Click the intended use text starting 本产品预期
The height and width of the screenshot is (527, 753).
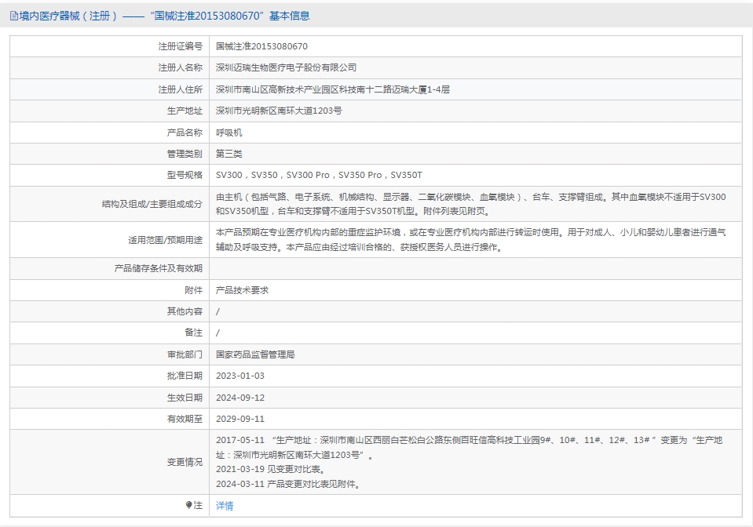470,240
